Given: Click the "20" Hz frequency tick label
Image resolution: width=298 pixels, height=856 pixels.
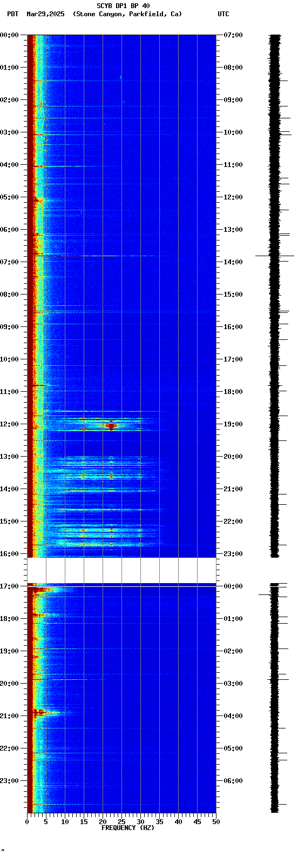Looking at the screenshot, I should [x=103, y=822].
